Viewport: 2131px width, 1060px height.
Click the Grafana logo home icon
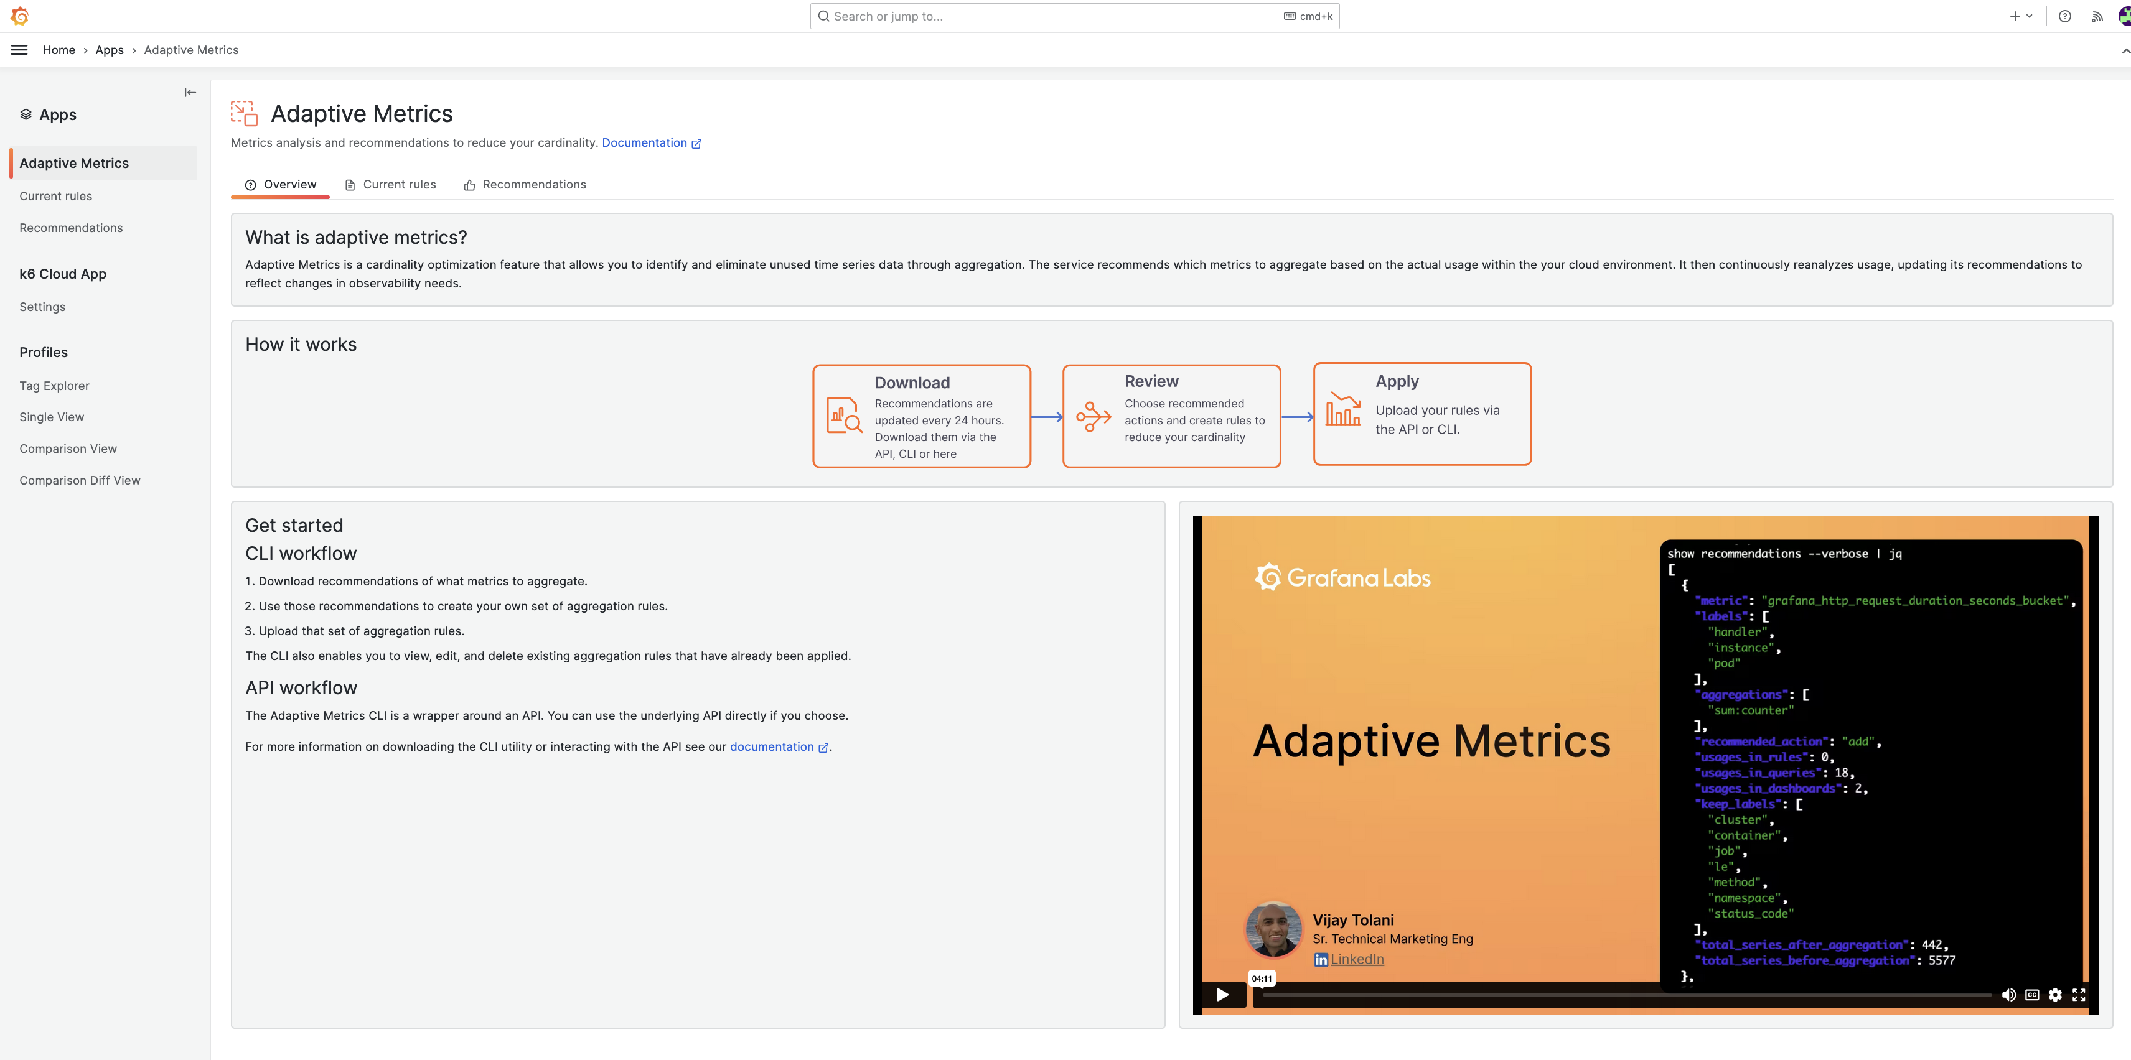(x=20, y=16)
